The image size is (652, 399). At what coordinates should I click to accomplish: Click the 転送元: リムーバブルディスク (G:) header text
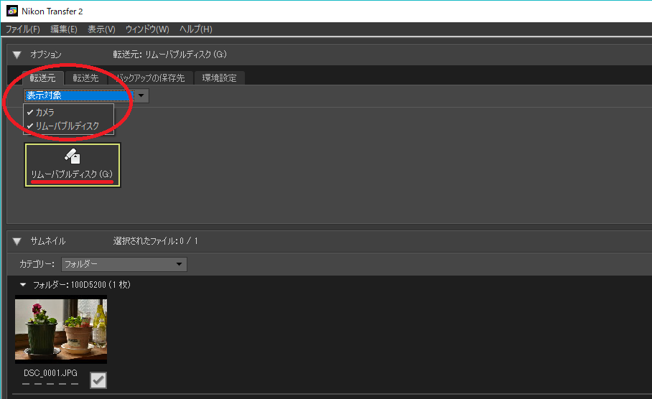click(x=169, y=55)
